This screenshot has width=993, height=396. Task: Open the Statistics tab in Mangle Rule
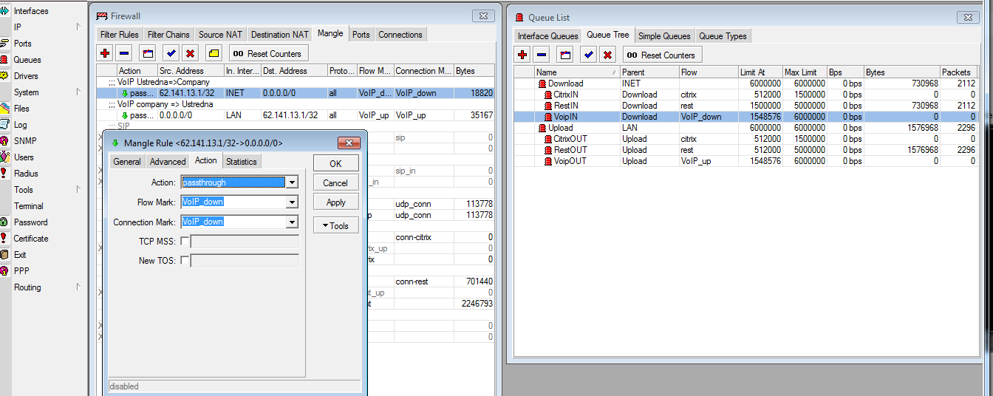pos(242,162)
